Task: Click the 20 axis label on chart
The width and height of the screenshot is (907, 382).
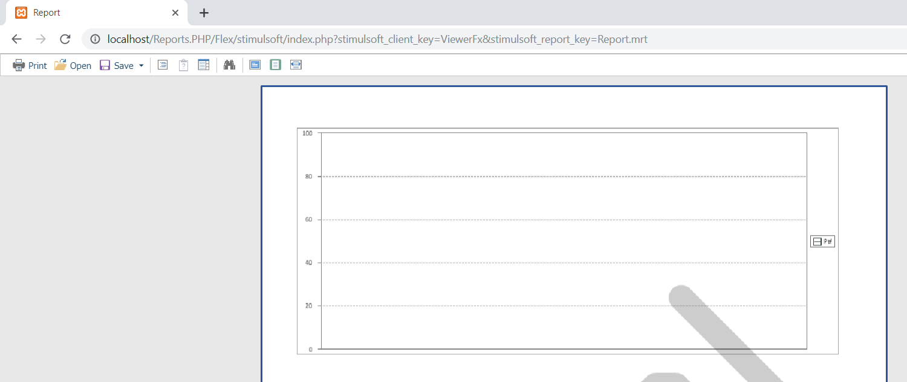Action: tap(308, 306)
